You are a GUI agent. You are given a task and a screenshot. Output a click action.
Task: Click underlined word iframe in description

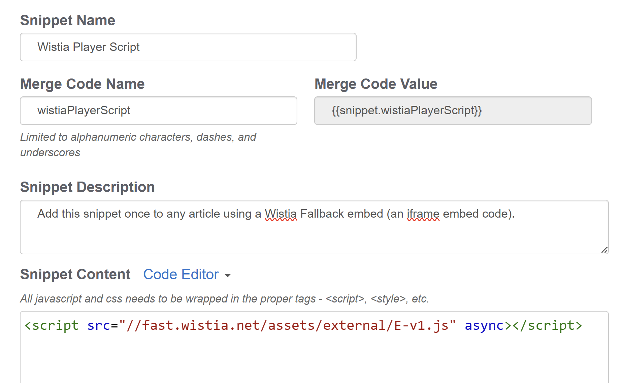423,214
